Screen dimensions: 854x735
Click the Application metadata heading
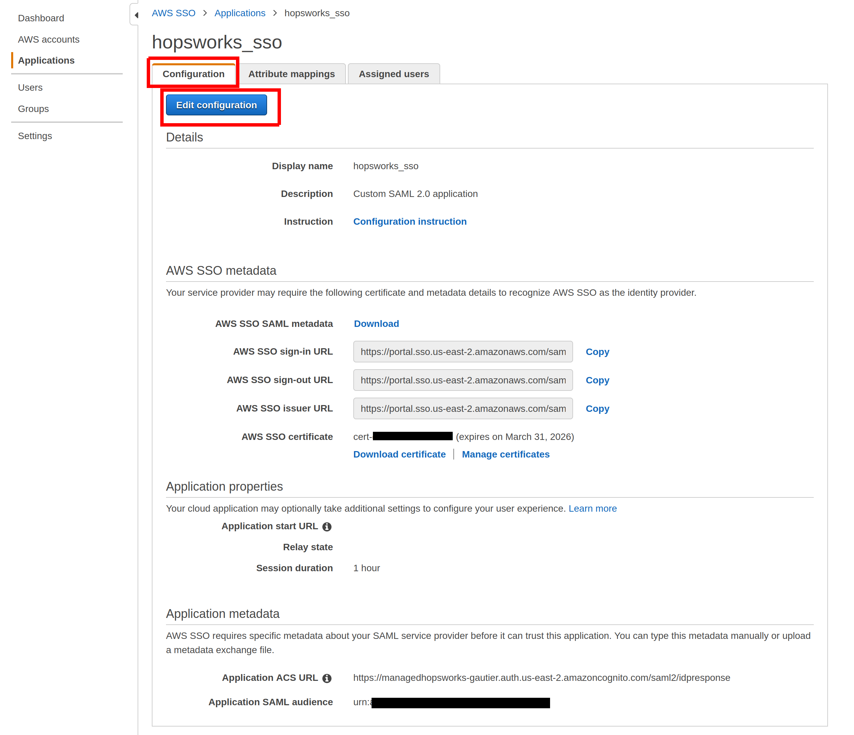pyautogui.click(x=222, y=614)
